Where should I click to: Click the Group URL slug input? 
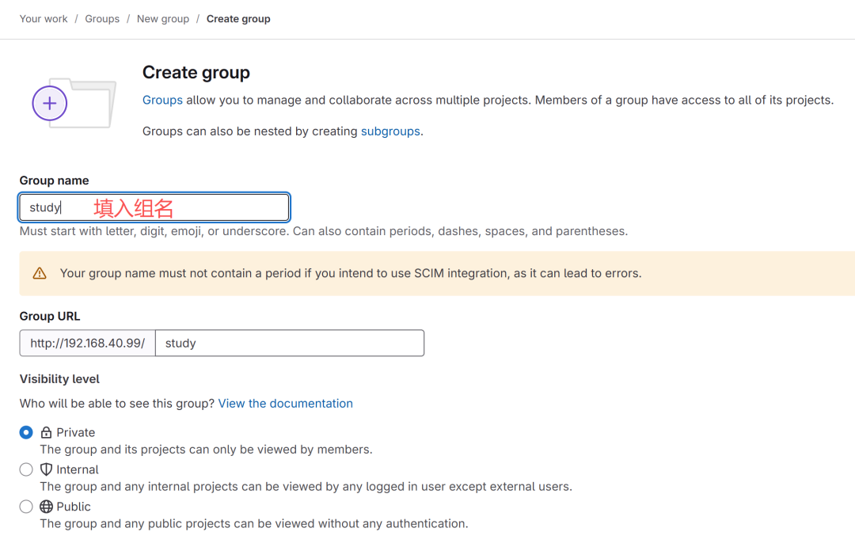click(x=290, y=344)
